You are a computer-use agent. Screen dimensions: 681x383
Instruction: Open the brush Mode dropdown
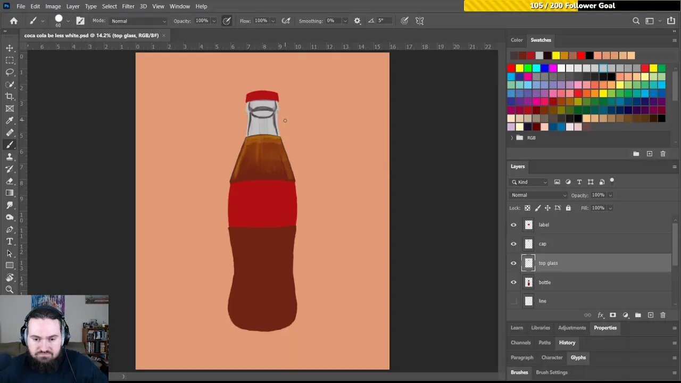tap(138, 21)
